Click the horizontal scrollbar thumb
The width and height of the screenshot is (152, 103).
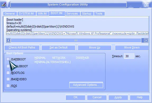(76, 40)
